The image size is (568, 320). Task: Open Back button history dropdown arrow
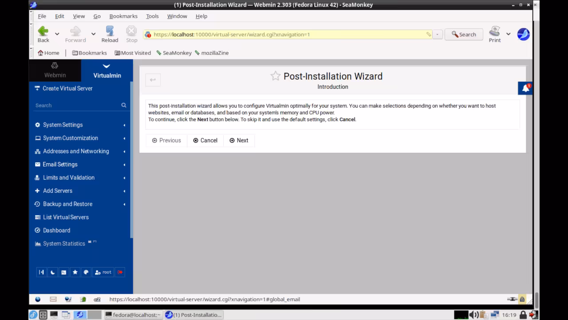(57, 34)
